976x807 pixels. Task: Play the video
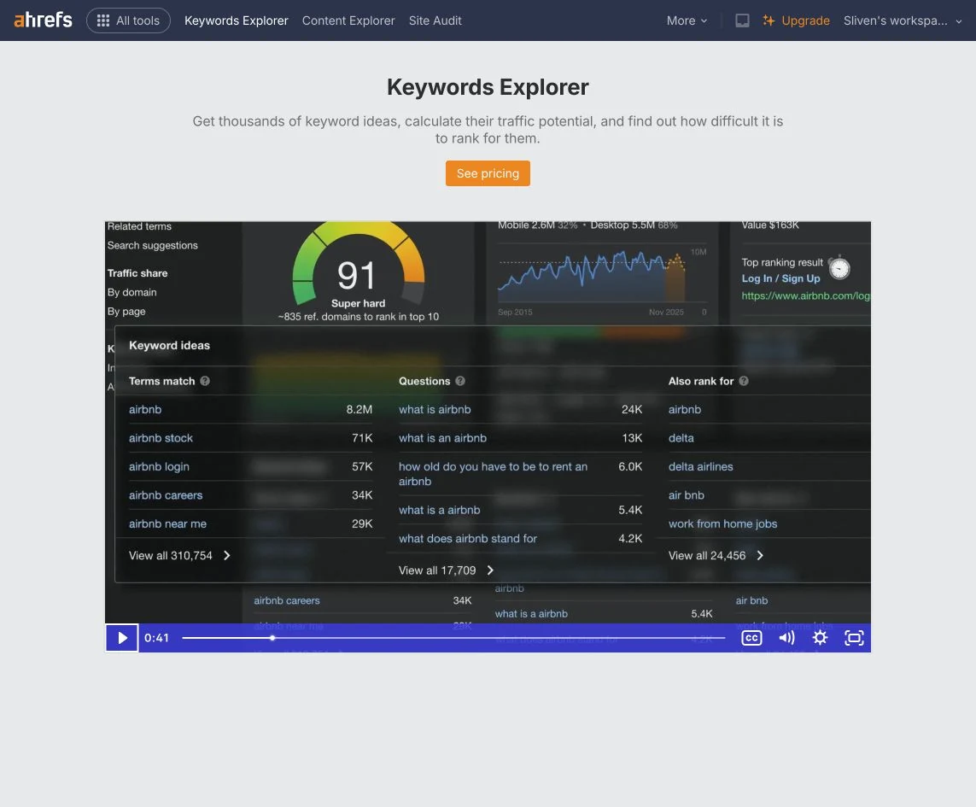point(122,638)
